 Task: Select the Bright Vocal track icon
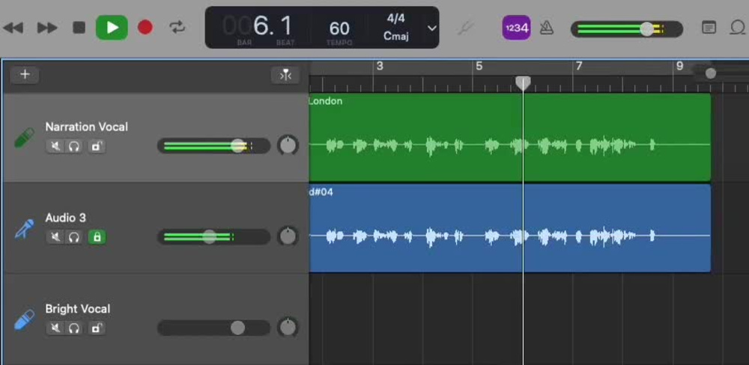25,319
